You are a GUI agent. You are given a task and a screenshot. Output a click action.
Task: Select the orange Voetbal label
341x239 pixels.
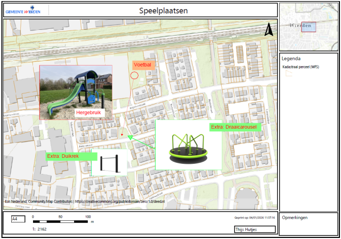point(143,65)
